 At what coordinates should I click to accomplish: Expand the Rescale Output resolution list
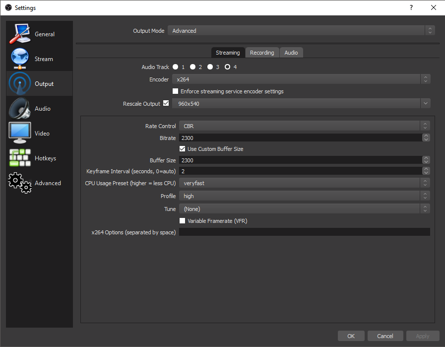(426, 103)
